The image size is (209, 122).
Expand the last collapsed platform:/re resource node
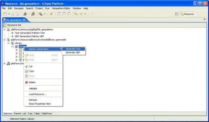[4, 64]
